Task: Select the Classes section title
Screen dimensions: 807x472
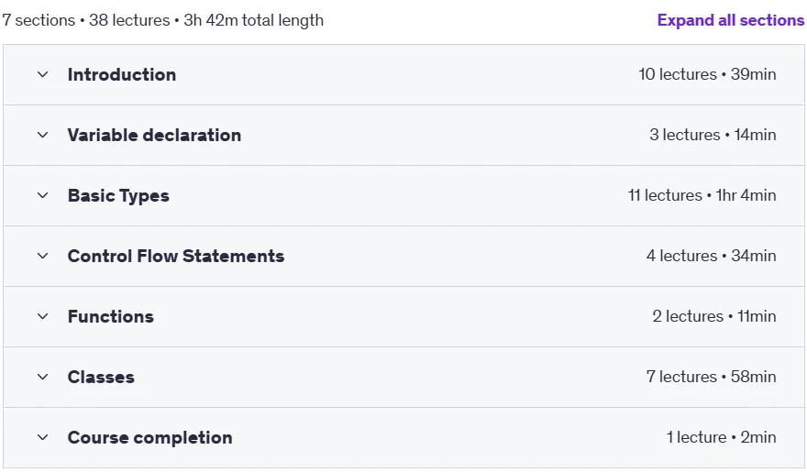Action: pos(101,377)
